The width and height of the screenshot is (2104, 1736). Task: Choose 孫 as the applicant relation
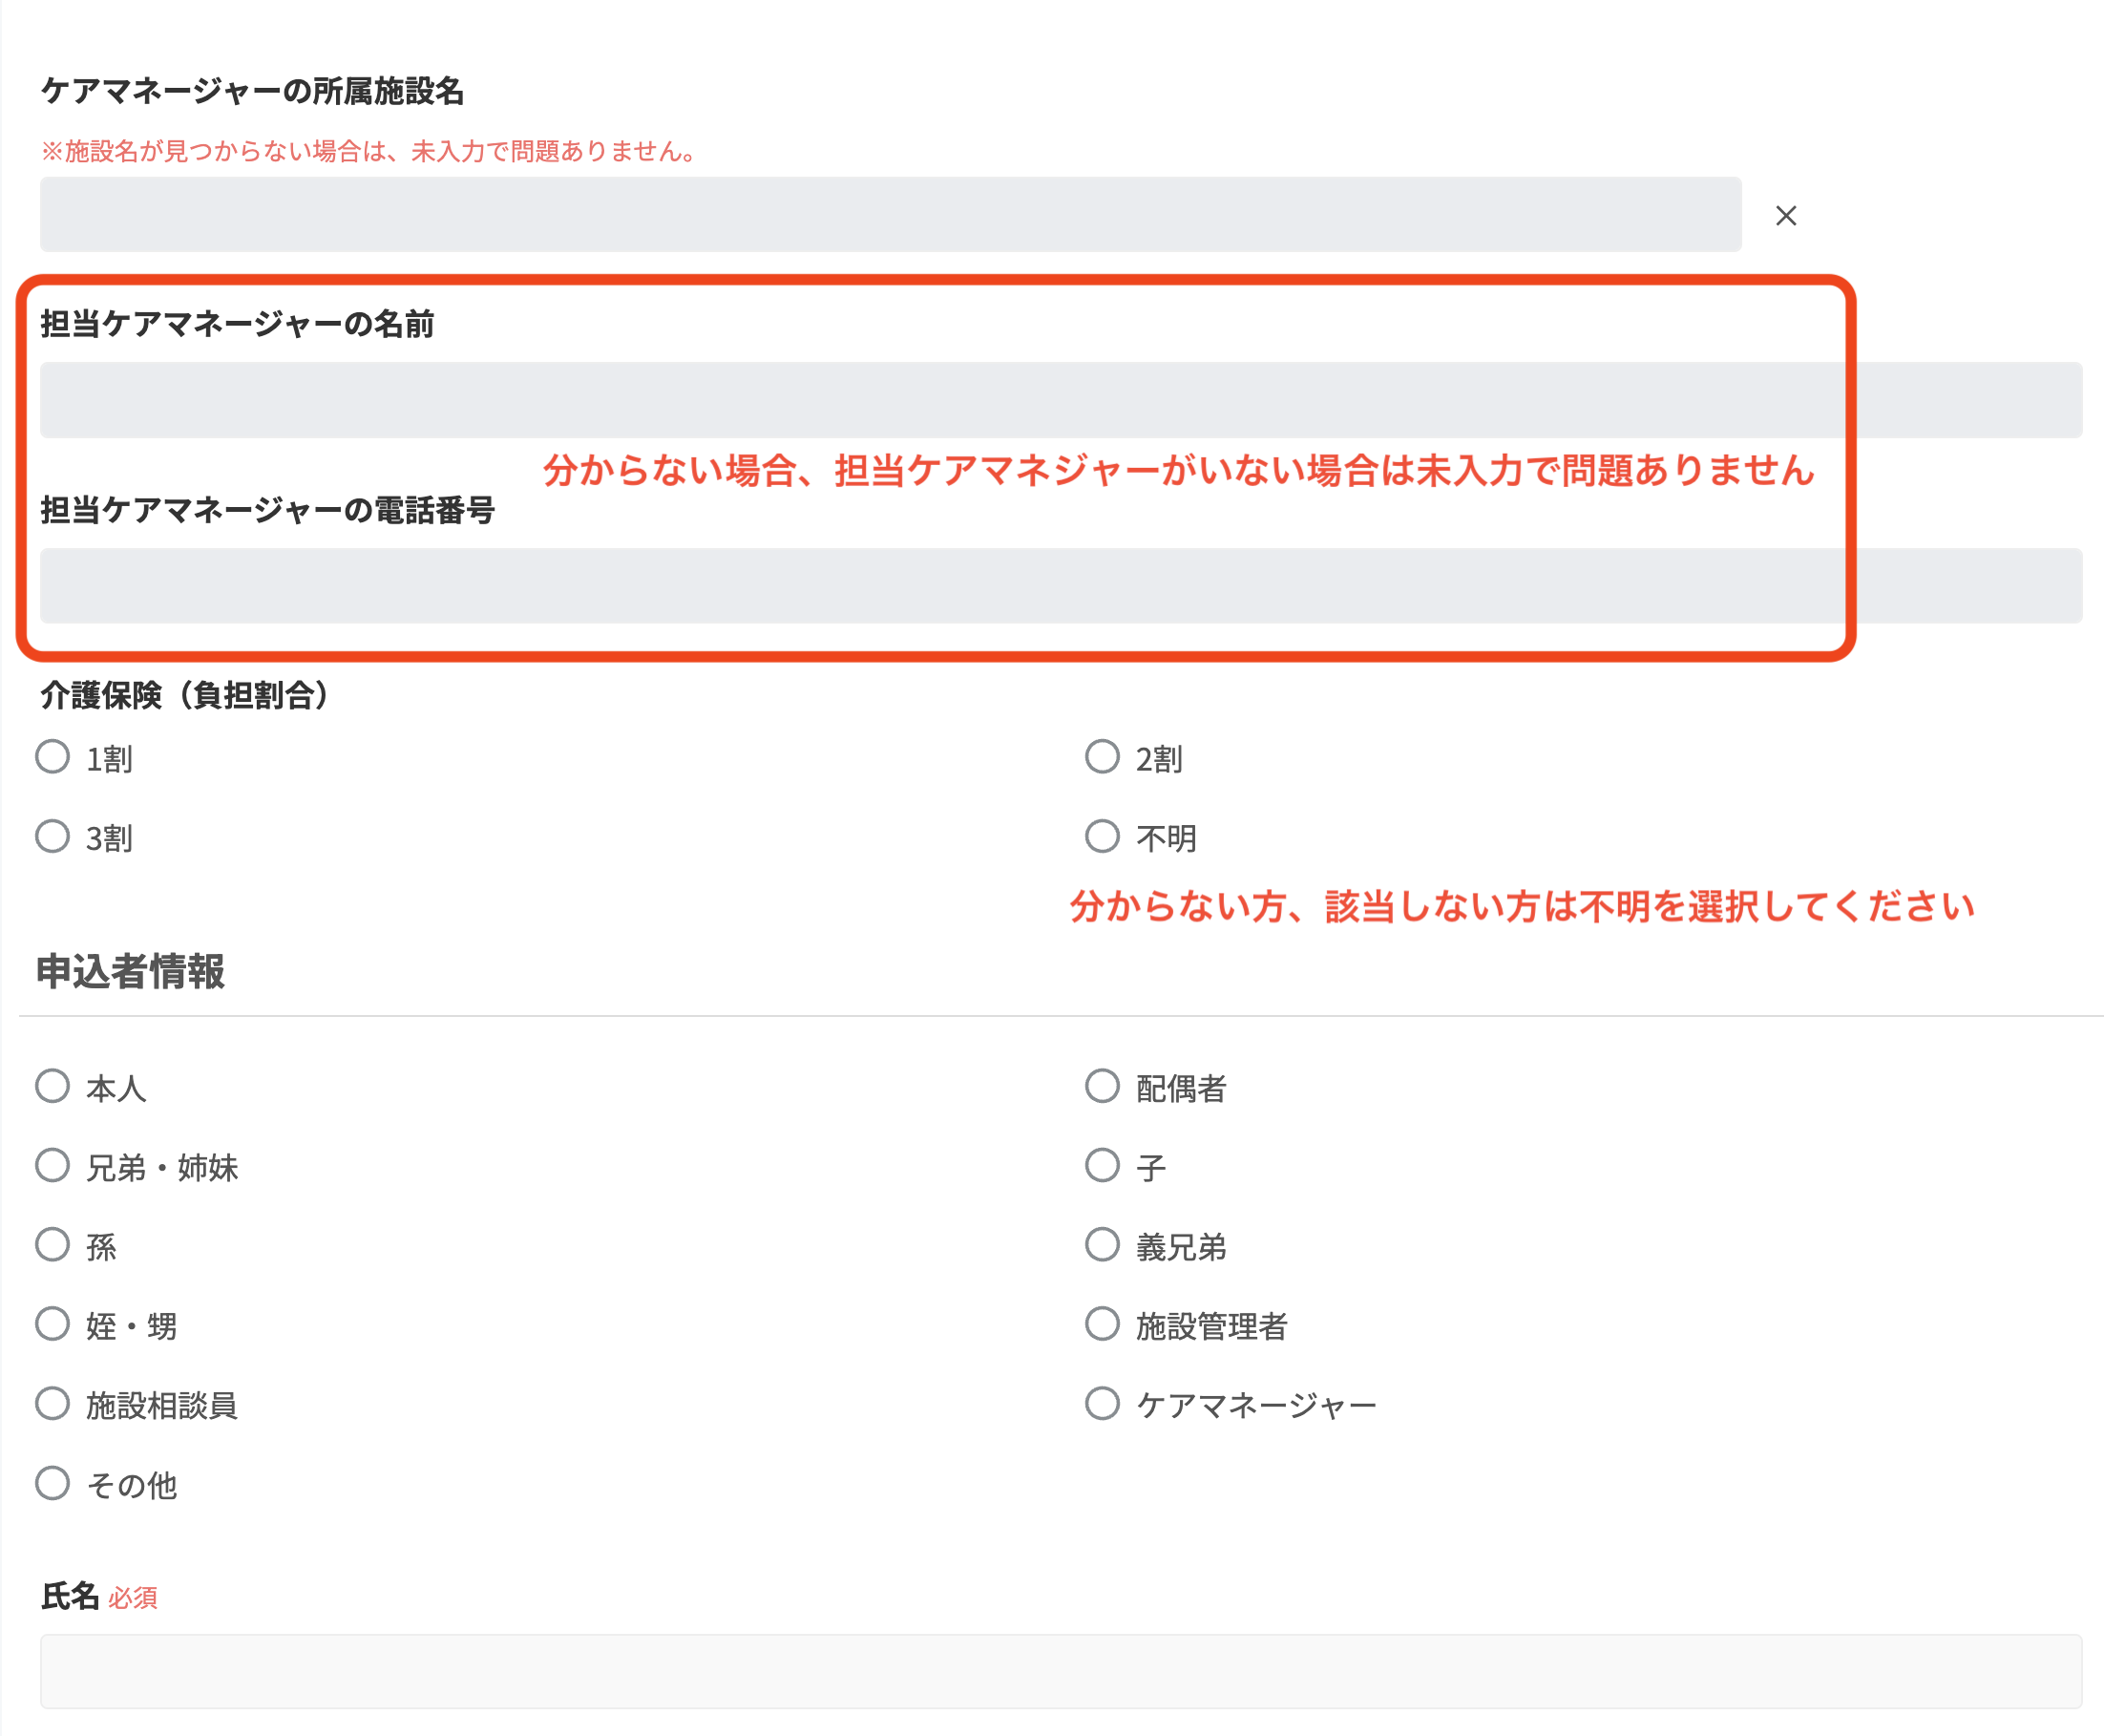click(53, 1245)
